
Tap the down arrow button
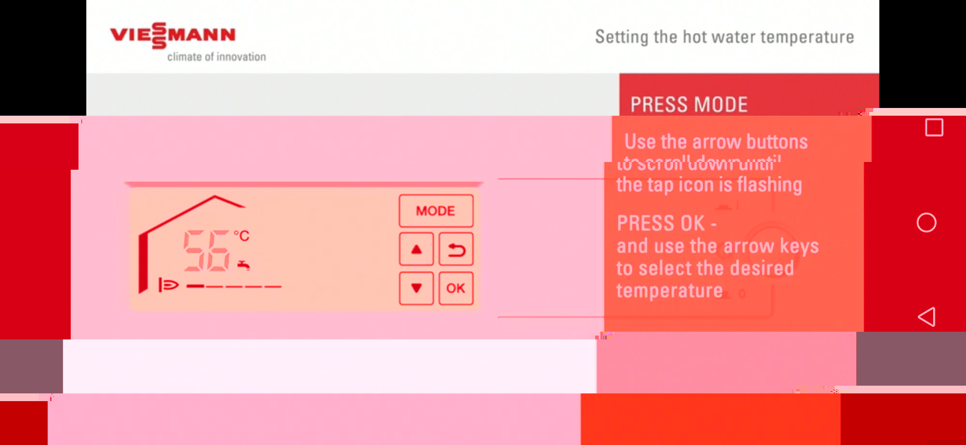pos(416,288)
